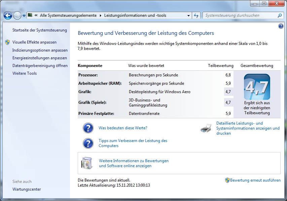Click 'Desktopleistung für Windows Aero' text
This screenshot has height=201, width=287.
pos(159,92)
